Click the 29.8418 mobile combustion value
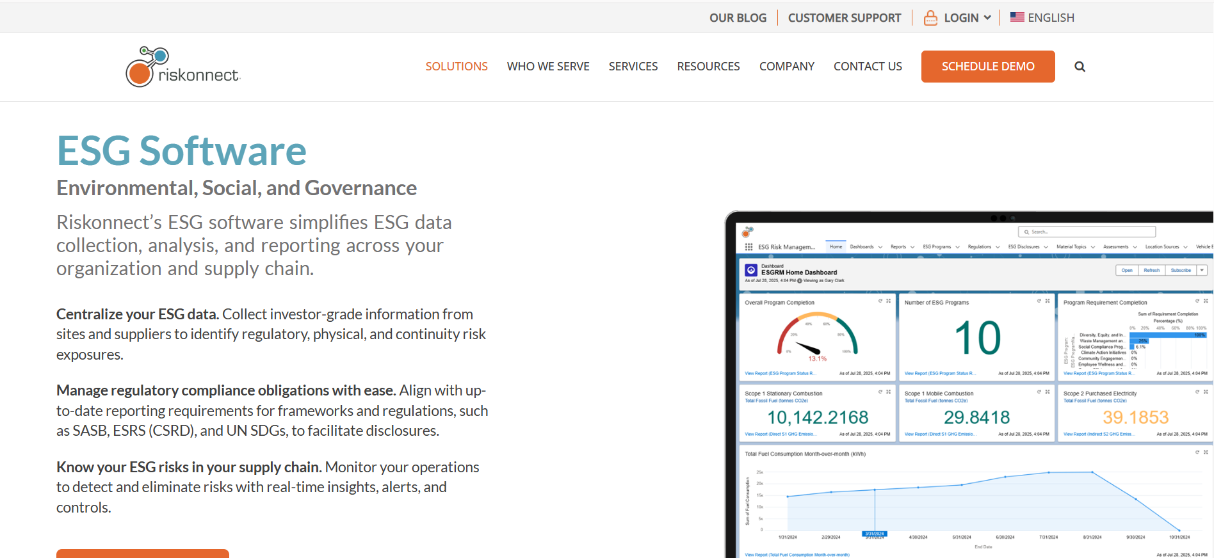 (x=976, y=417)
